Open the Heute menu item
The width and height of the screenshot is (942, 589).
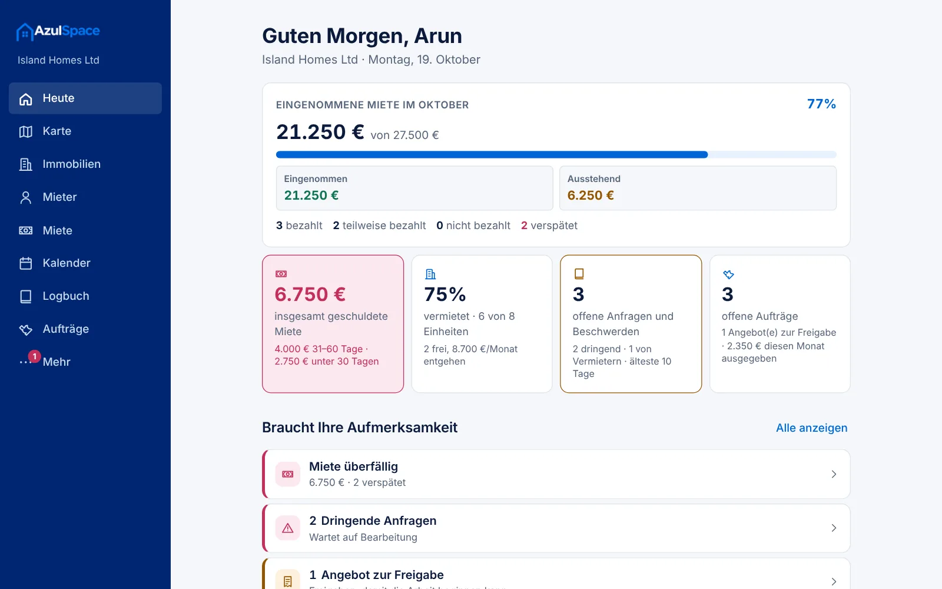(x=85, y=98)
